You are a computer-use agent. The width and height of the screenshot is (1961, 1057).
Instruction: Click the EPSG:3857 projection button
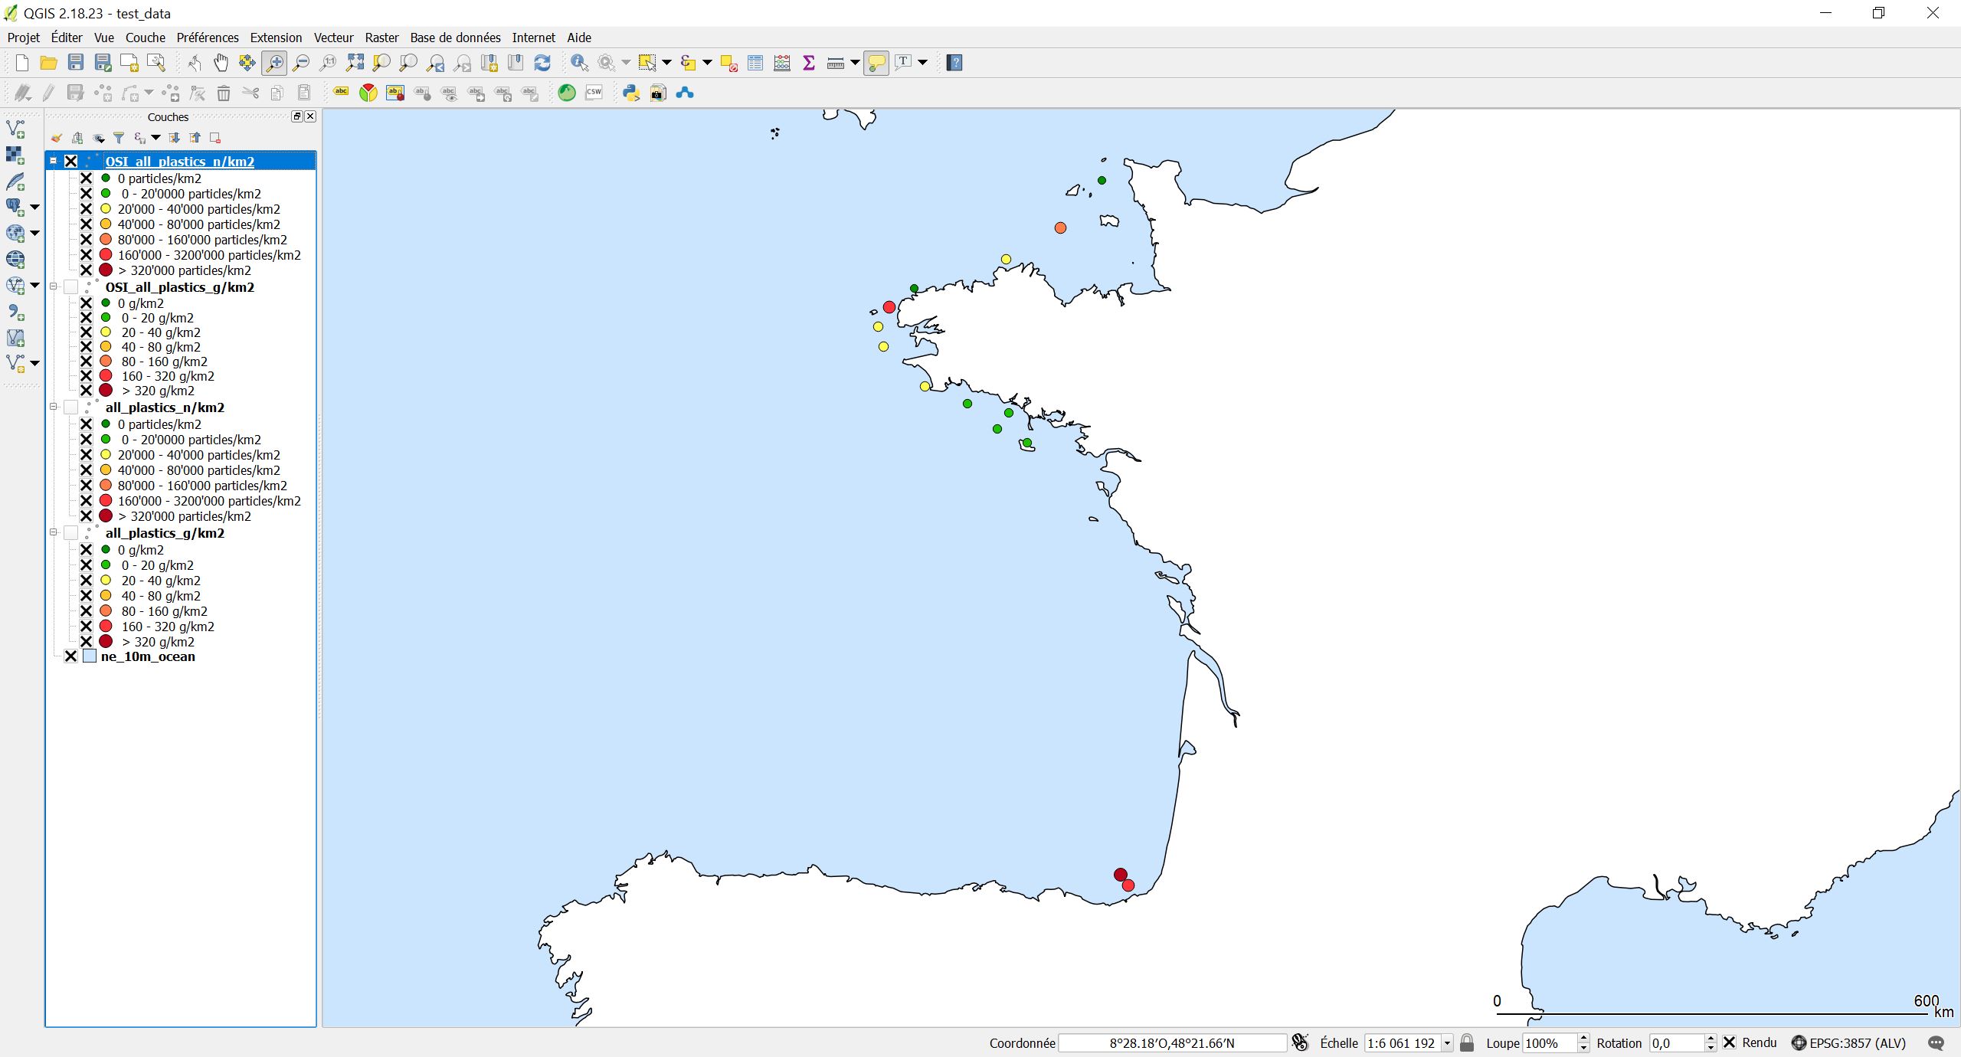[x=1848, y=1043]
